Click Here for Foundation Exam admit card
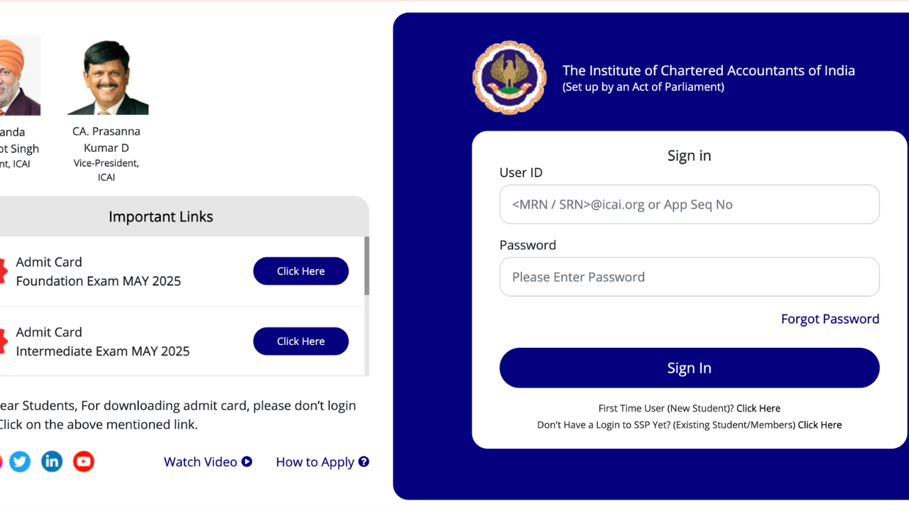 pyautogui.click(x=300, y=271)
